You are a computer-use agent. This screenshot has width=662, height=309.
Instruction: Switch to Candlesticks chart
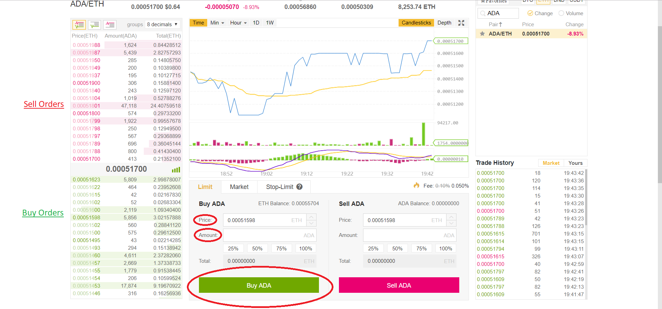[416, 23]
